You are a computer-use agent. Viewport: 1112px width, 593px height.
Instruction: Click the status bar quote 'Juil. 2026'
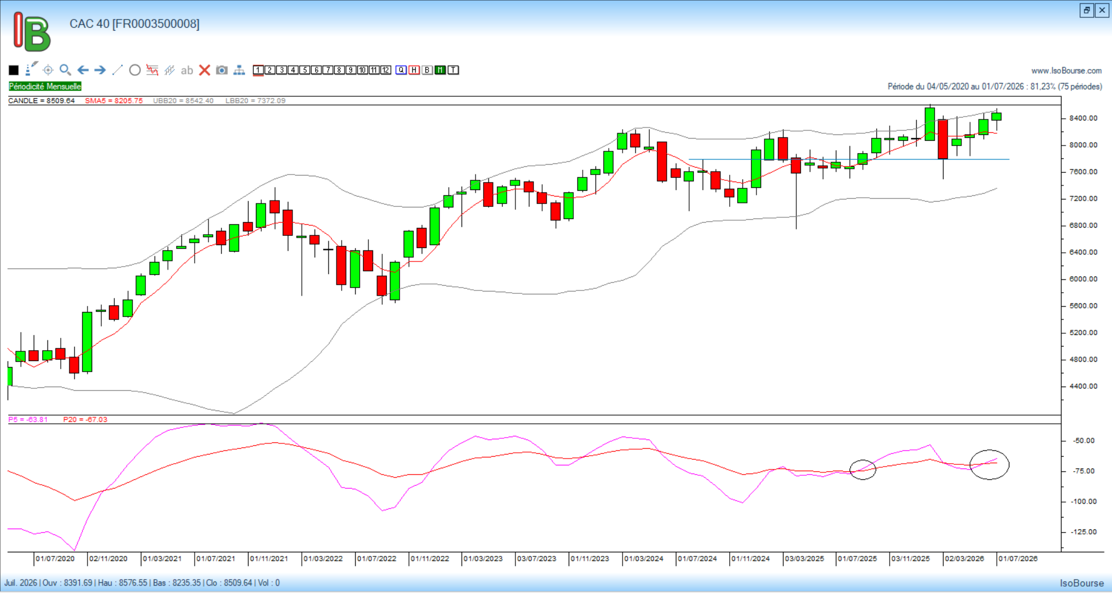click(x=21, y=583)
